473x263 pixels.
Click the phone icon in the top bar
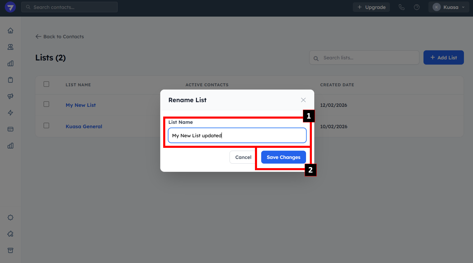(402, 7)
